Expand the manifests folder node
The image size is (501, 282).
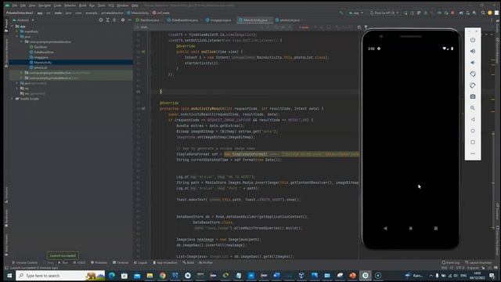point(17,31)
